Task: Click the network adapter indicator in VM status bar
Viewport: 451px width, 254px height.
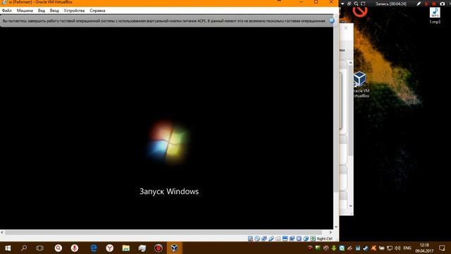Action: (x=264, y=238)
